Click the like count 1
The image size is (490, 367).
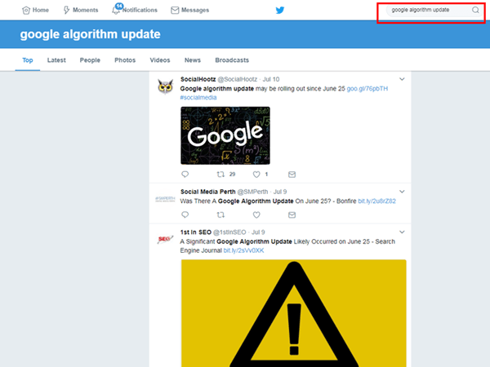point(266,175)
